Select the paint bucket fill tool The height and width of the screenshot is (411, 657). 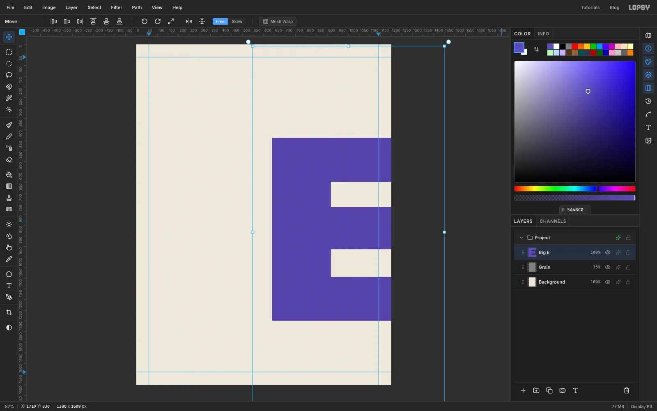pyautogui.click(x=9, y=175)
